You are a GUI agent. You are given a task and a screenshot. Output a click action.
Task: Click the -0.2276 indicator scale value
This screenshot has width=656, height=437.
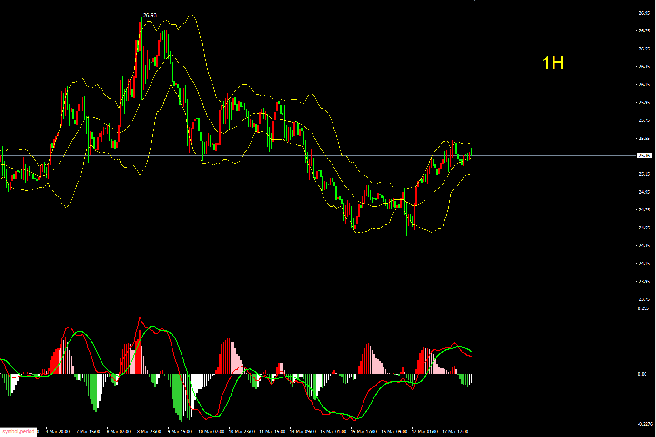[646, 424]
